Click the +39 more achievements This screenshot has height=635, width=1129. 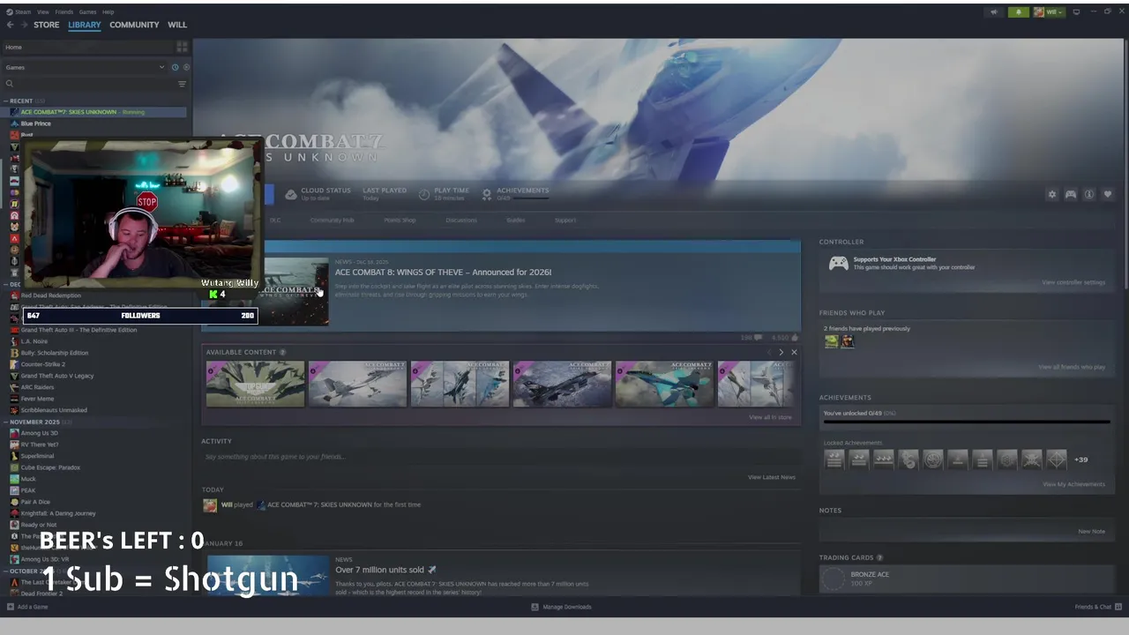click(1080, 459)
